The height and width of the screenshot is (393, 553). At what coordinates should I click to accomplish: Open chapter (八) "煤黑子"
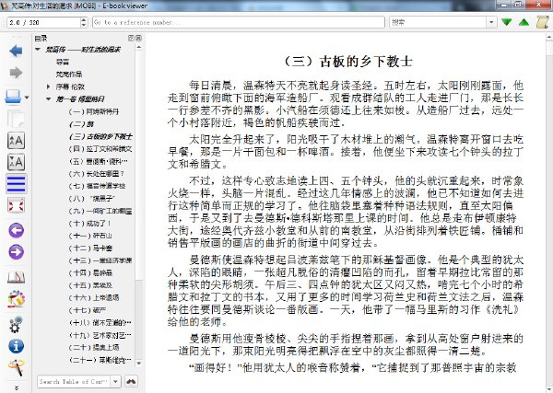click(91, 198)
